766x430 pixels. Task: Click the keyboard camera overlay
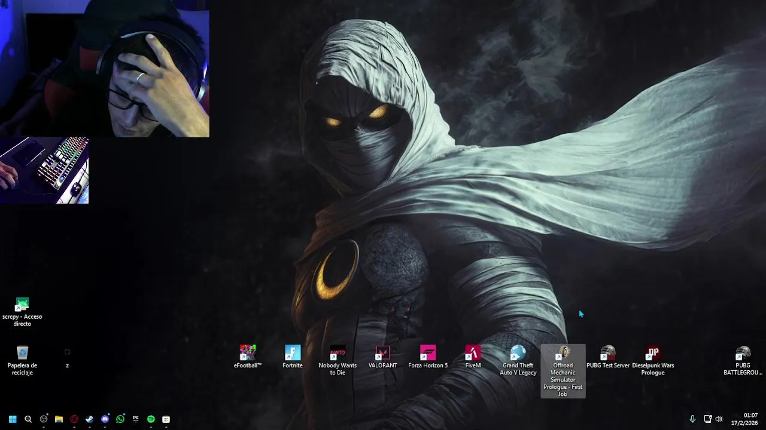44,171
